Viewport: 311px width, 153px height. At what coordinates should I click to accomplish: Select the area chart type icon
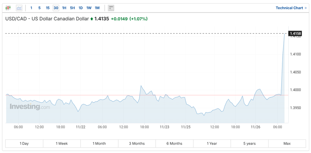tap(19, 8)
